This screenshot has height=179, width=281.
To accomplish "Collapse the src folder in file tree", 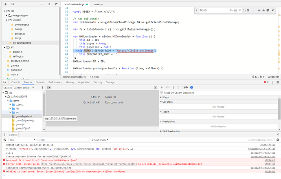I will 4,47.
